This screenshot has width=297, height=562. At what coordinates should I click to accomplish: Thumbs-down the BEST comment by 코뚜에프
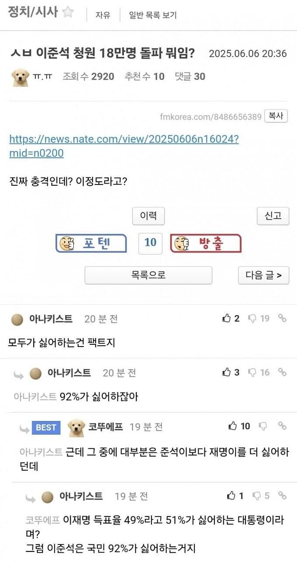click(263, 426)
